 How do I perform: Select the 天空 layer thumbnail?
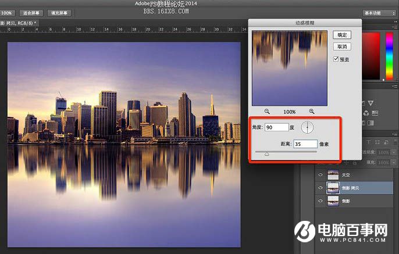(x=333, y=175)
